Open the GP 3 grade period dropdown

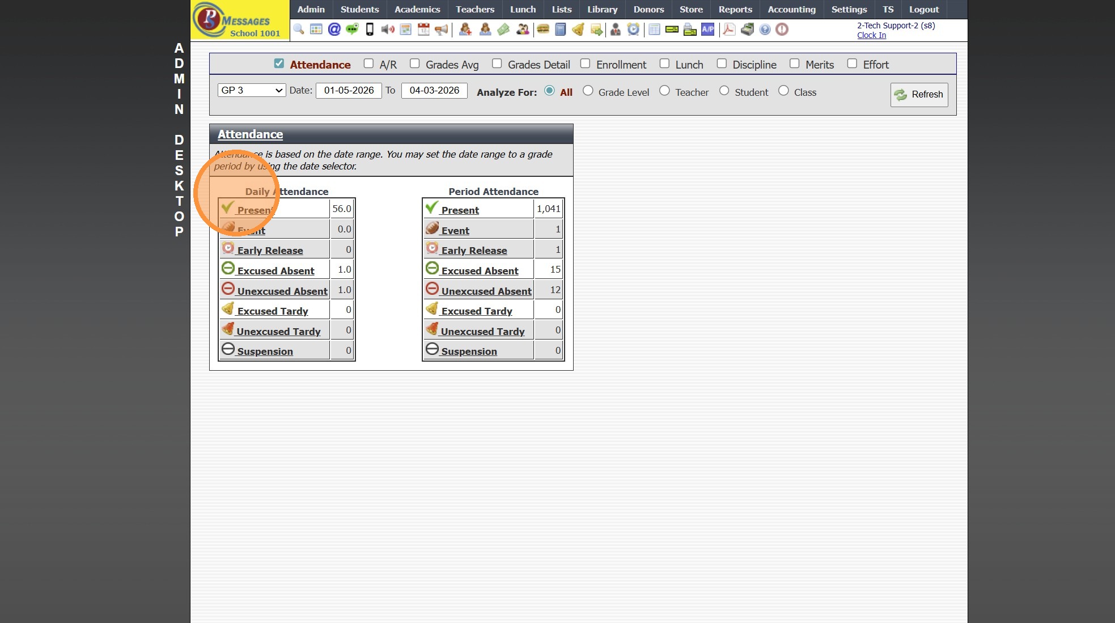coord(251,90)
